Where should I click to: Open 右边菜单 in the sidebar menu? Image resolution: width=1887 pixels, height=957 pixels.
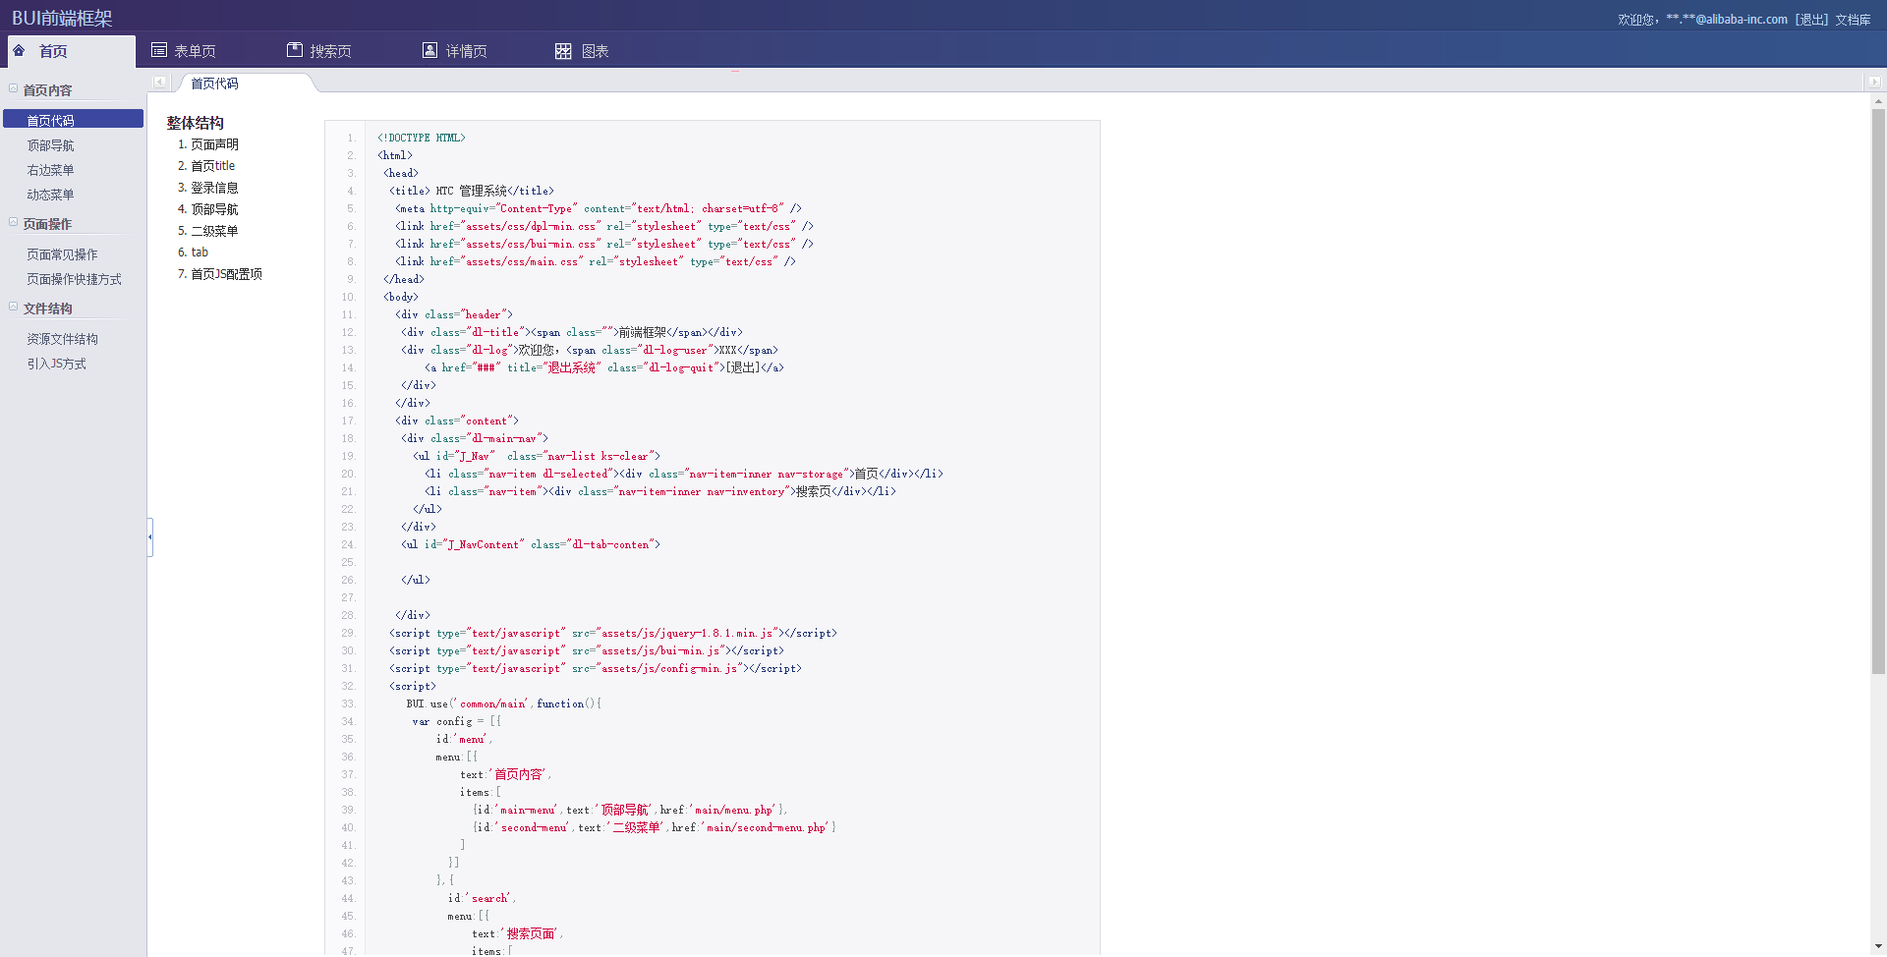50,170
